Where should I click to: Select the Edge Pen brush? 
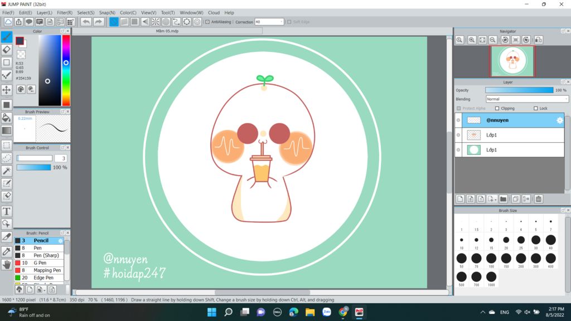tap(40, 278)
